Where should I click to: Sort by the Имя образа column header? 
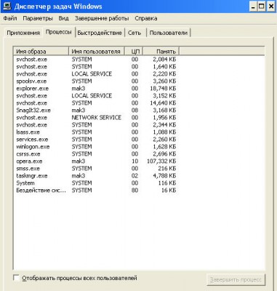coord(41,52)
